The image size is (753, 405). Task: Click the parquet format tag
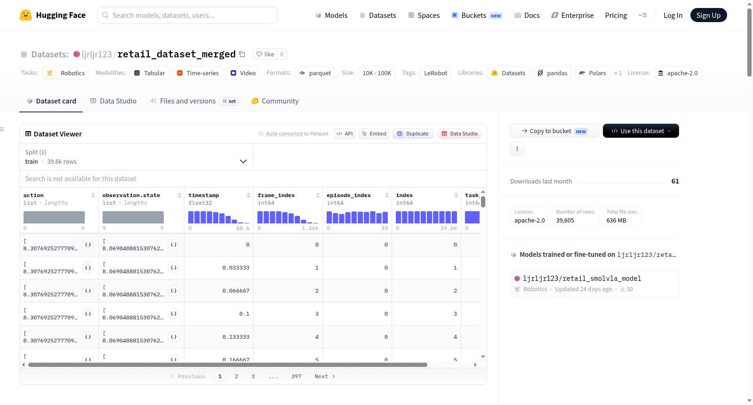click(x=315, y=73)
